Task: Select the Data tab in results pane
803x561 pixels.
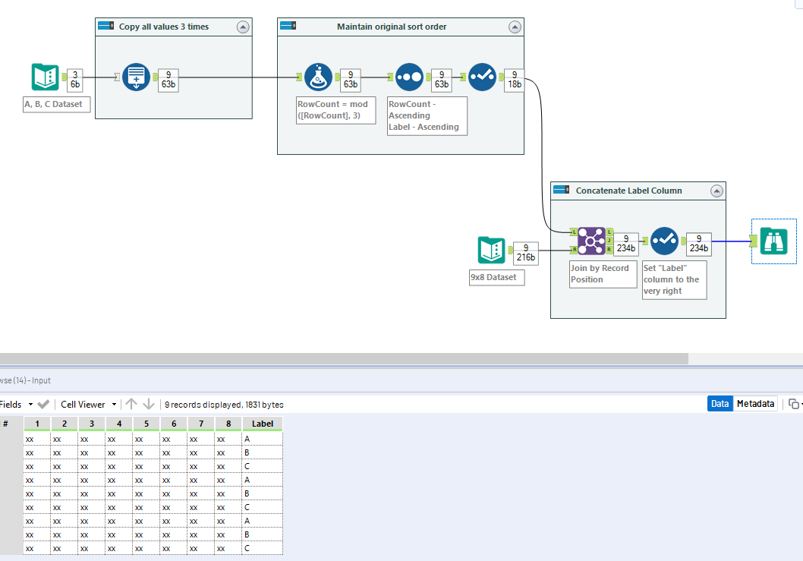Action: pyautogui.click(x=720, y=403)
